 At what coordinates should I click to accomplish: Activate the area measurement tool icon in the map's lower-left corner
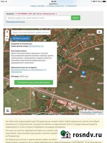(x=8, y=110)
